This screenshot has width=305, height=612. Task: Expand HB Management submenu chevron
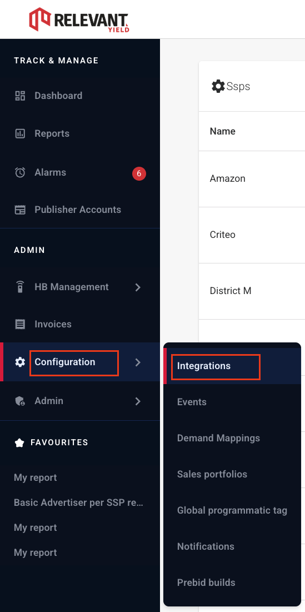(x=138, y=287)
